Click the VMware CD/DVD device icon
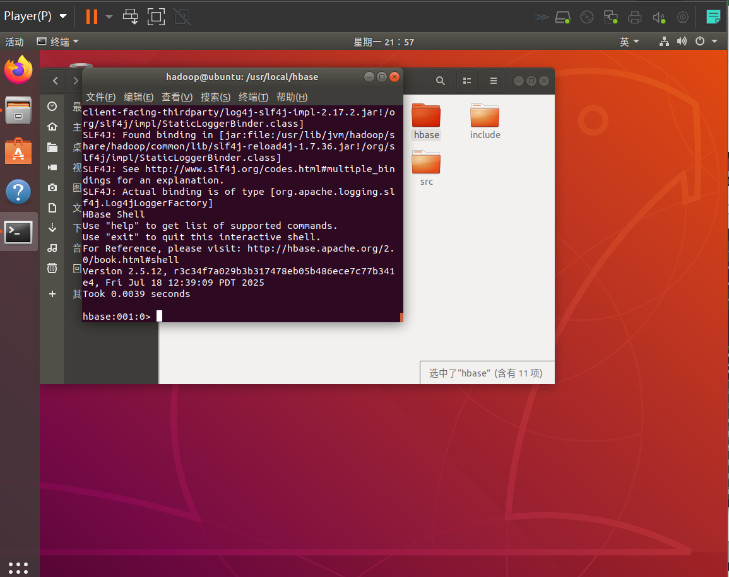This screenshot has height=577, width=729. tap(587, 18)
